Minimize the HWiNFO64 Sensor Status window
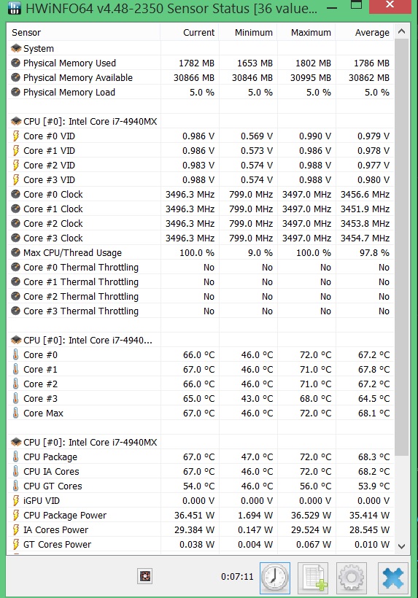This screenshot has width=418, height=598. [332, 7]
